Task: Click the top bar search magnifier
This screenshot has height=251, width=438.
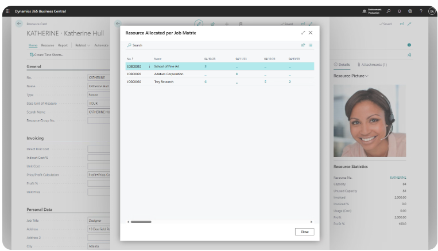Action: (388, 11)
